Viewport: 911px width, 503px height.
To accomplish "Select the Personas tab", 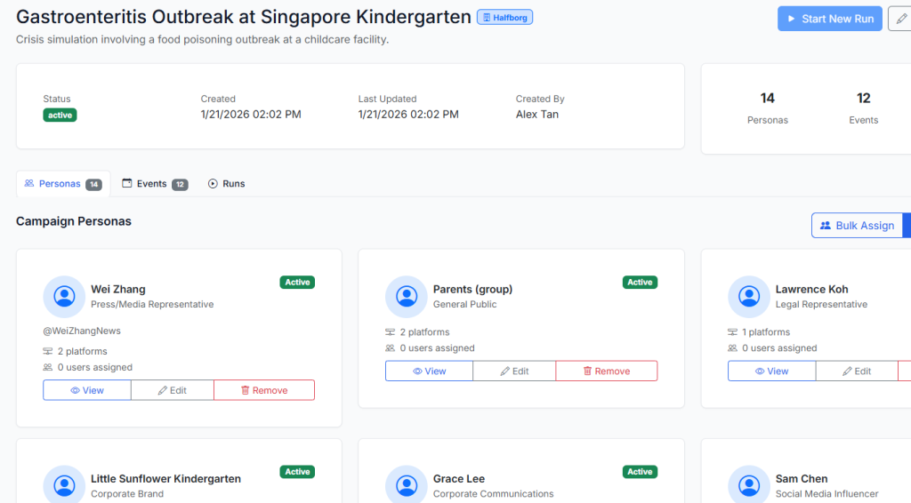I will point(63,184).
